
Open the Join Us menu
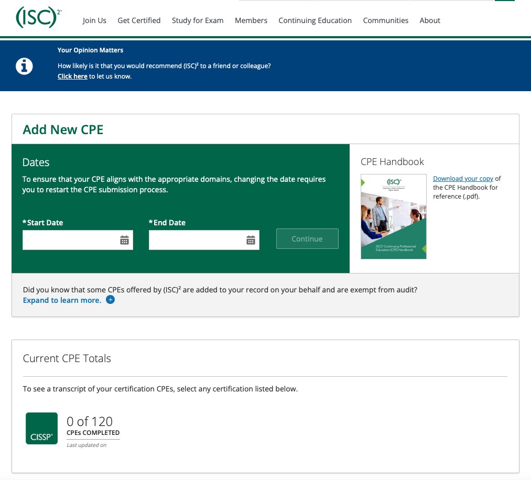coord(94,20)
